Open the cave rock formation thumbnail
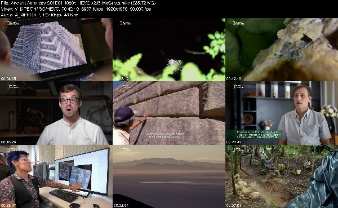338x208 pixels. pos(282,50)
